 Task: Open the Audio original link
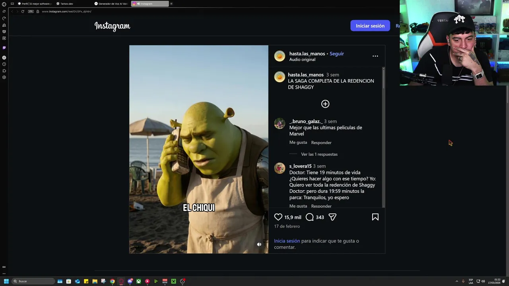coord(302,60)
